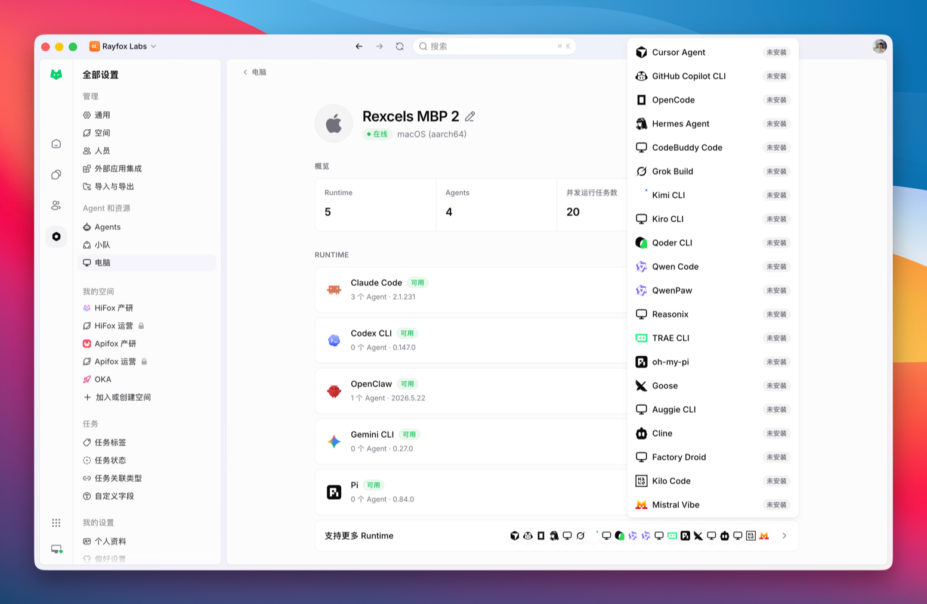Screen dimensions: 927x604
Task: Open 通用 general settings
Action: click(x=147, y=115)
